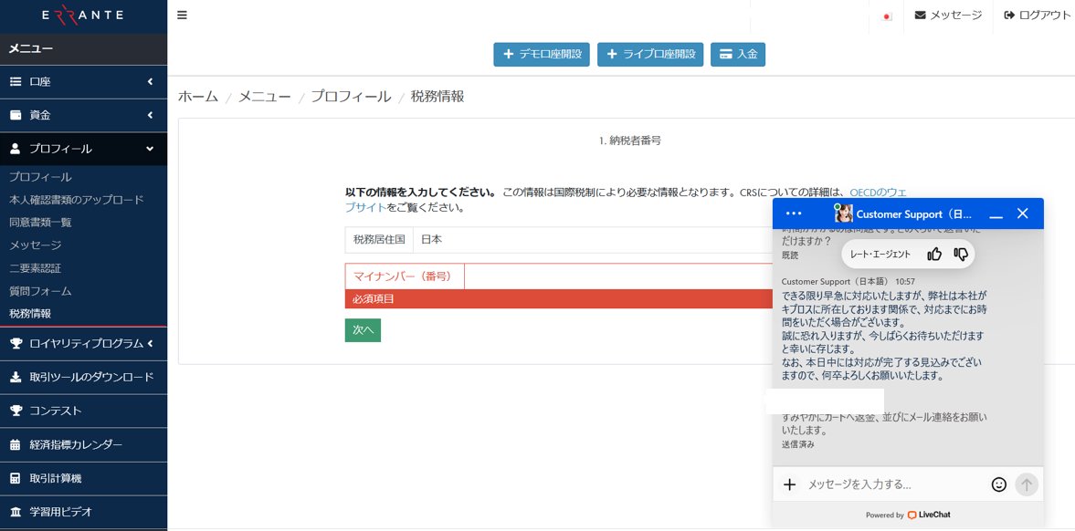Open the three-dots chat options menu
Image resolution: width=1075 pixels, height=531 pixels.
pyautogui.click(x=793, y=213)
